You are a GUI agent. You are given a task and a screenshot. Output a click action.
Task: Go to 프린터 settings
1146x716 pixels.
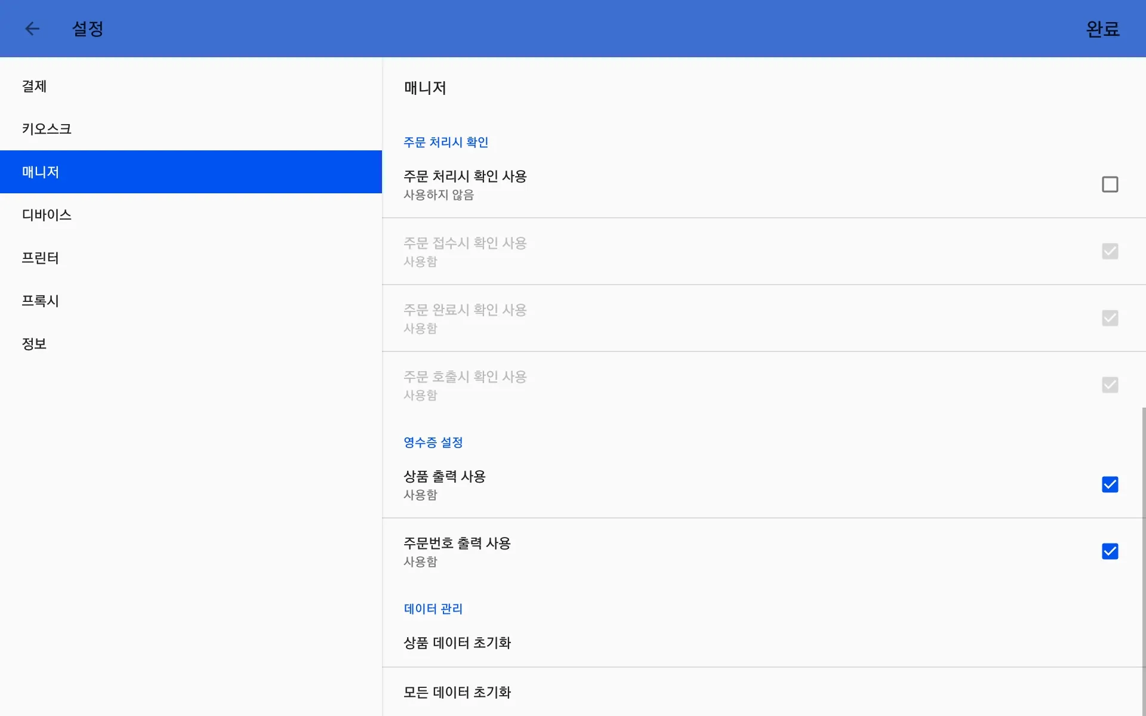41,258
